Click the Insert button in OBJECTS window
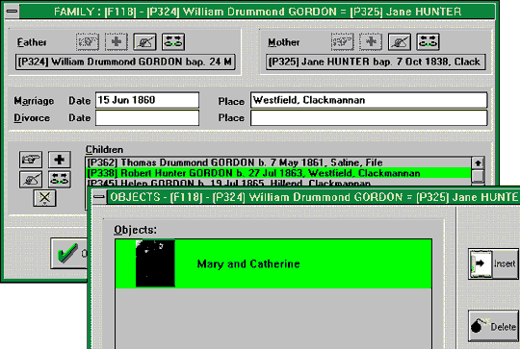The width and height of the screenshot is (520, 349). (x=493, y=263)
